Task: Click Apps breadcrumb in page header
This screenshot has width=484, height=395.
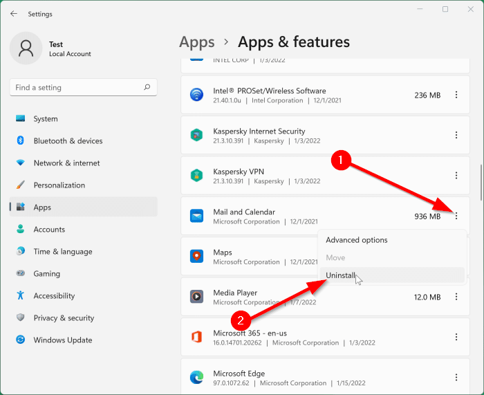Action: click(x=196, y=42)
